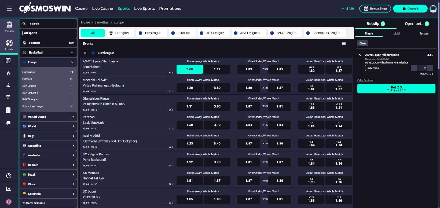The width and height of the screenshot is (440, 208).
Task: Open the Live Casino top menu
Action: (x=103, y=9)
